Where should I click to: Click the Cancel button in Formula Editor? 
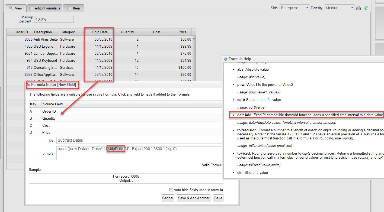point(168,198)
